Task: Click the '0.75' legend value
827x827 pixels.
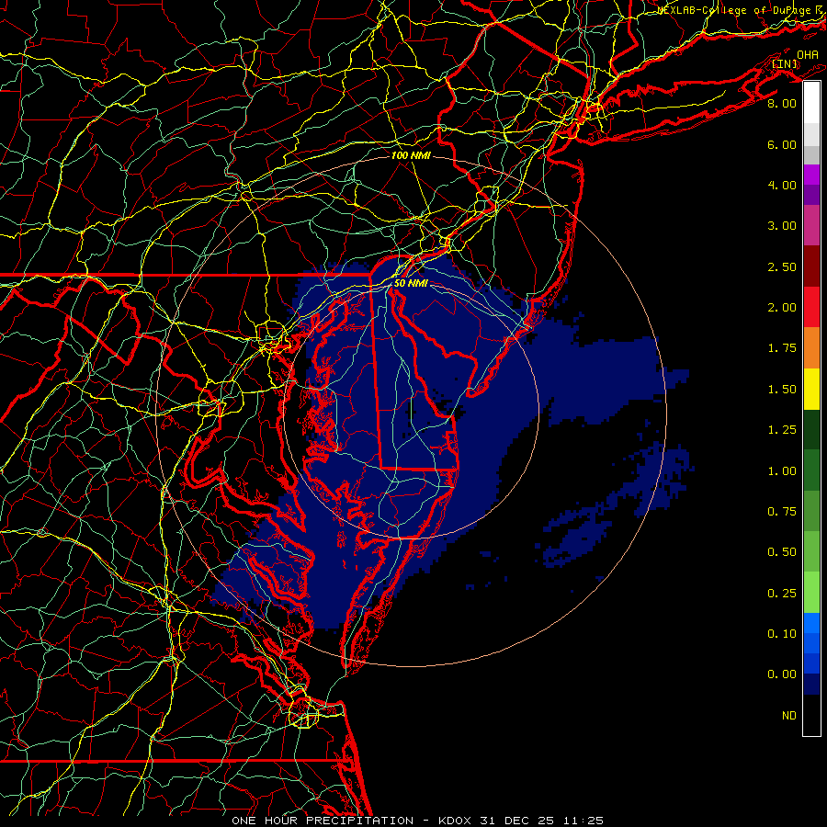Action: click(782, 512)
